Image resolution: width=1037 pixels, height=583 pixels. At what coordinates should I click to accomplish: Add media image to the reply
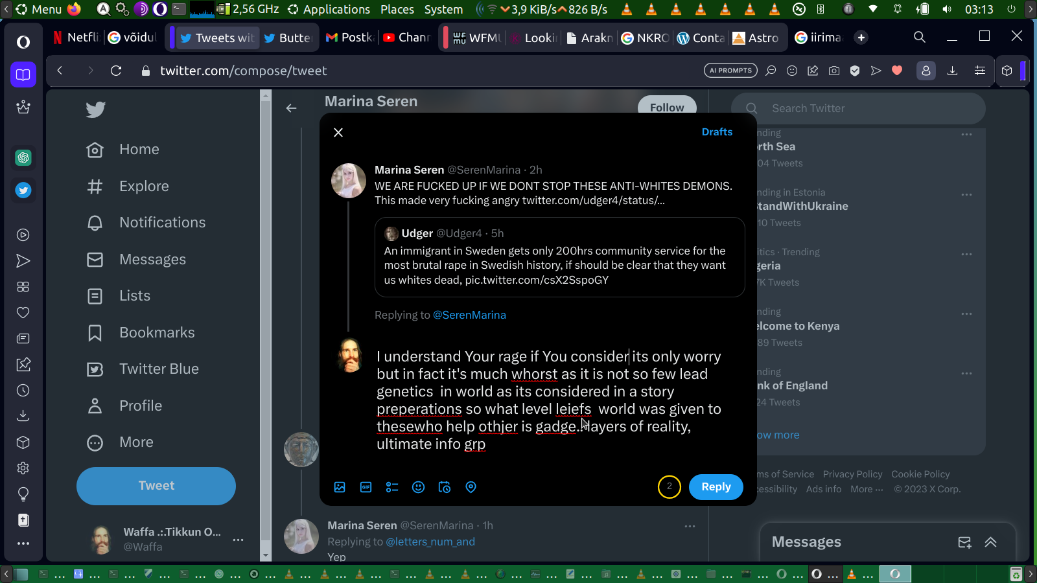coord(340,487)
